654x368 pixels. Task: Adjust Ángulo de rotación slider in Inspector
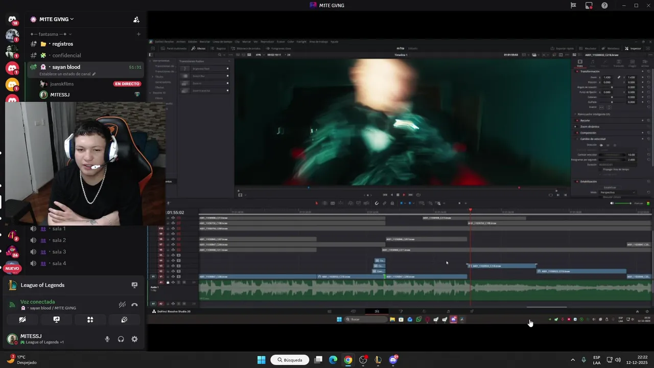click(x=612, y=87)
